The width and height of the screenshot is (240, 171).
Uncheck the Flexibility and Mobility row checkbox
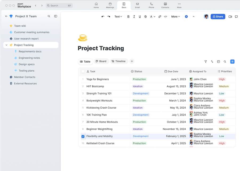tap(83, 136)
